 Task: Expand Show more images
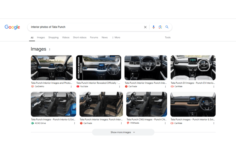pyautogui.click(x=123, y=132)
